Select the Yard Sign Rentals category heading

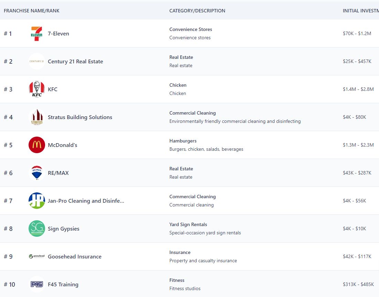click(x=188, y=224)
